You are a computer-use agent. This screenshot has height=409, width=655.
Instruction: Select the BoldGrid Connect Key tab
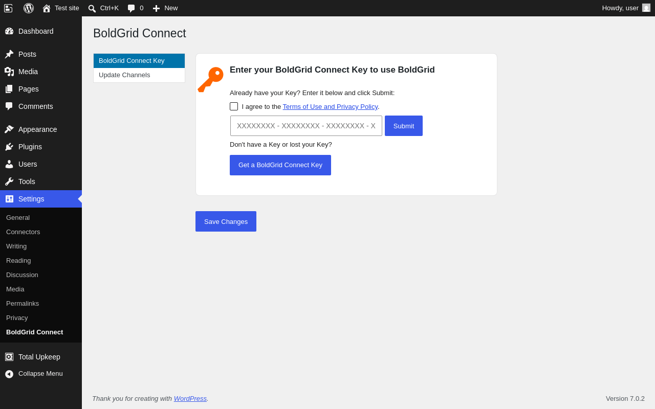139,61
